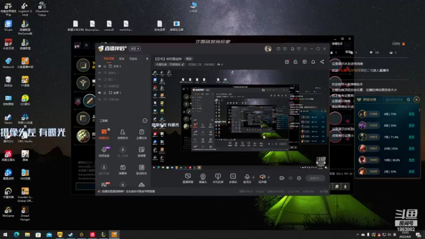Viewport: 425px width, 239px height.
Task: Click the 修改 button beside stream title
Action: pyautogui.click(x=189, y=58)
